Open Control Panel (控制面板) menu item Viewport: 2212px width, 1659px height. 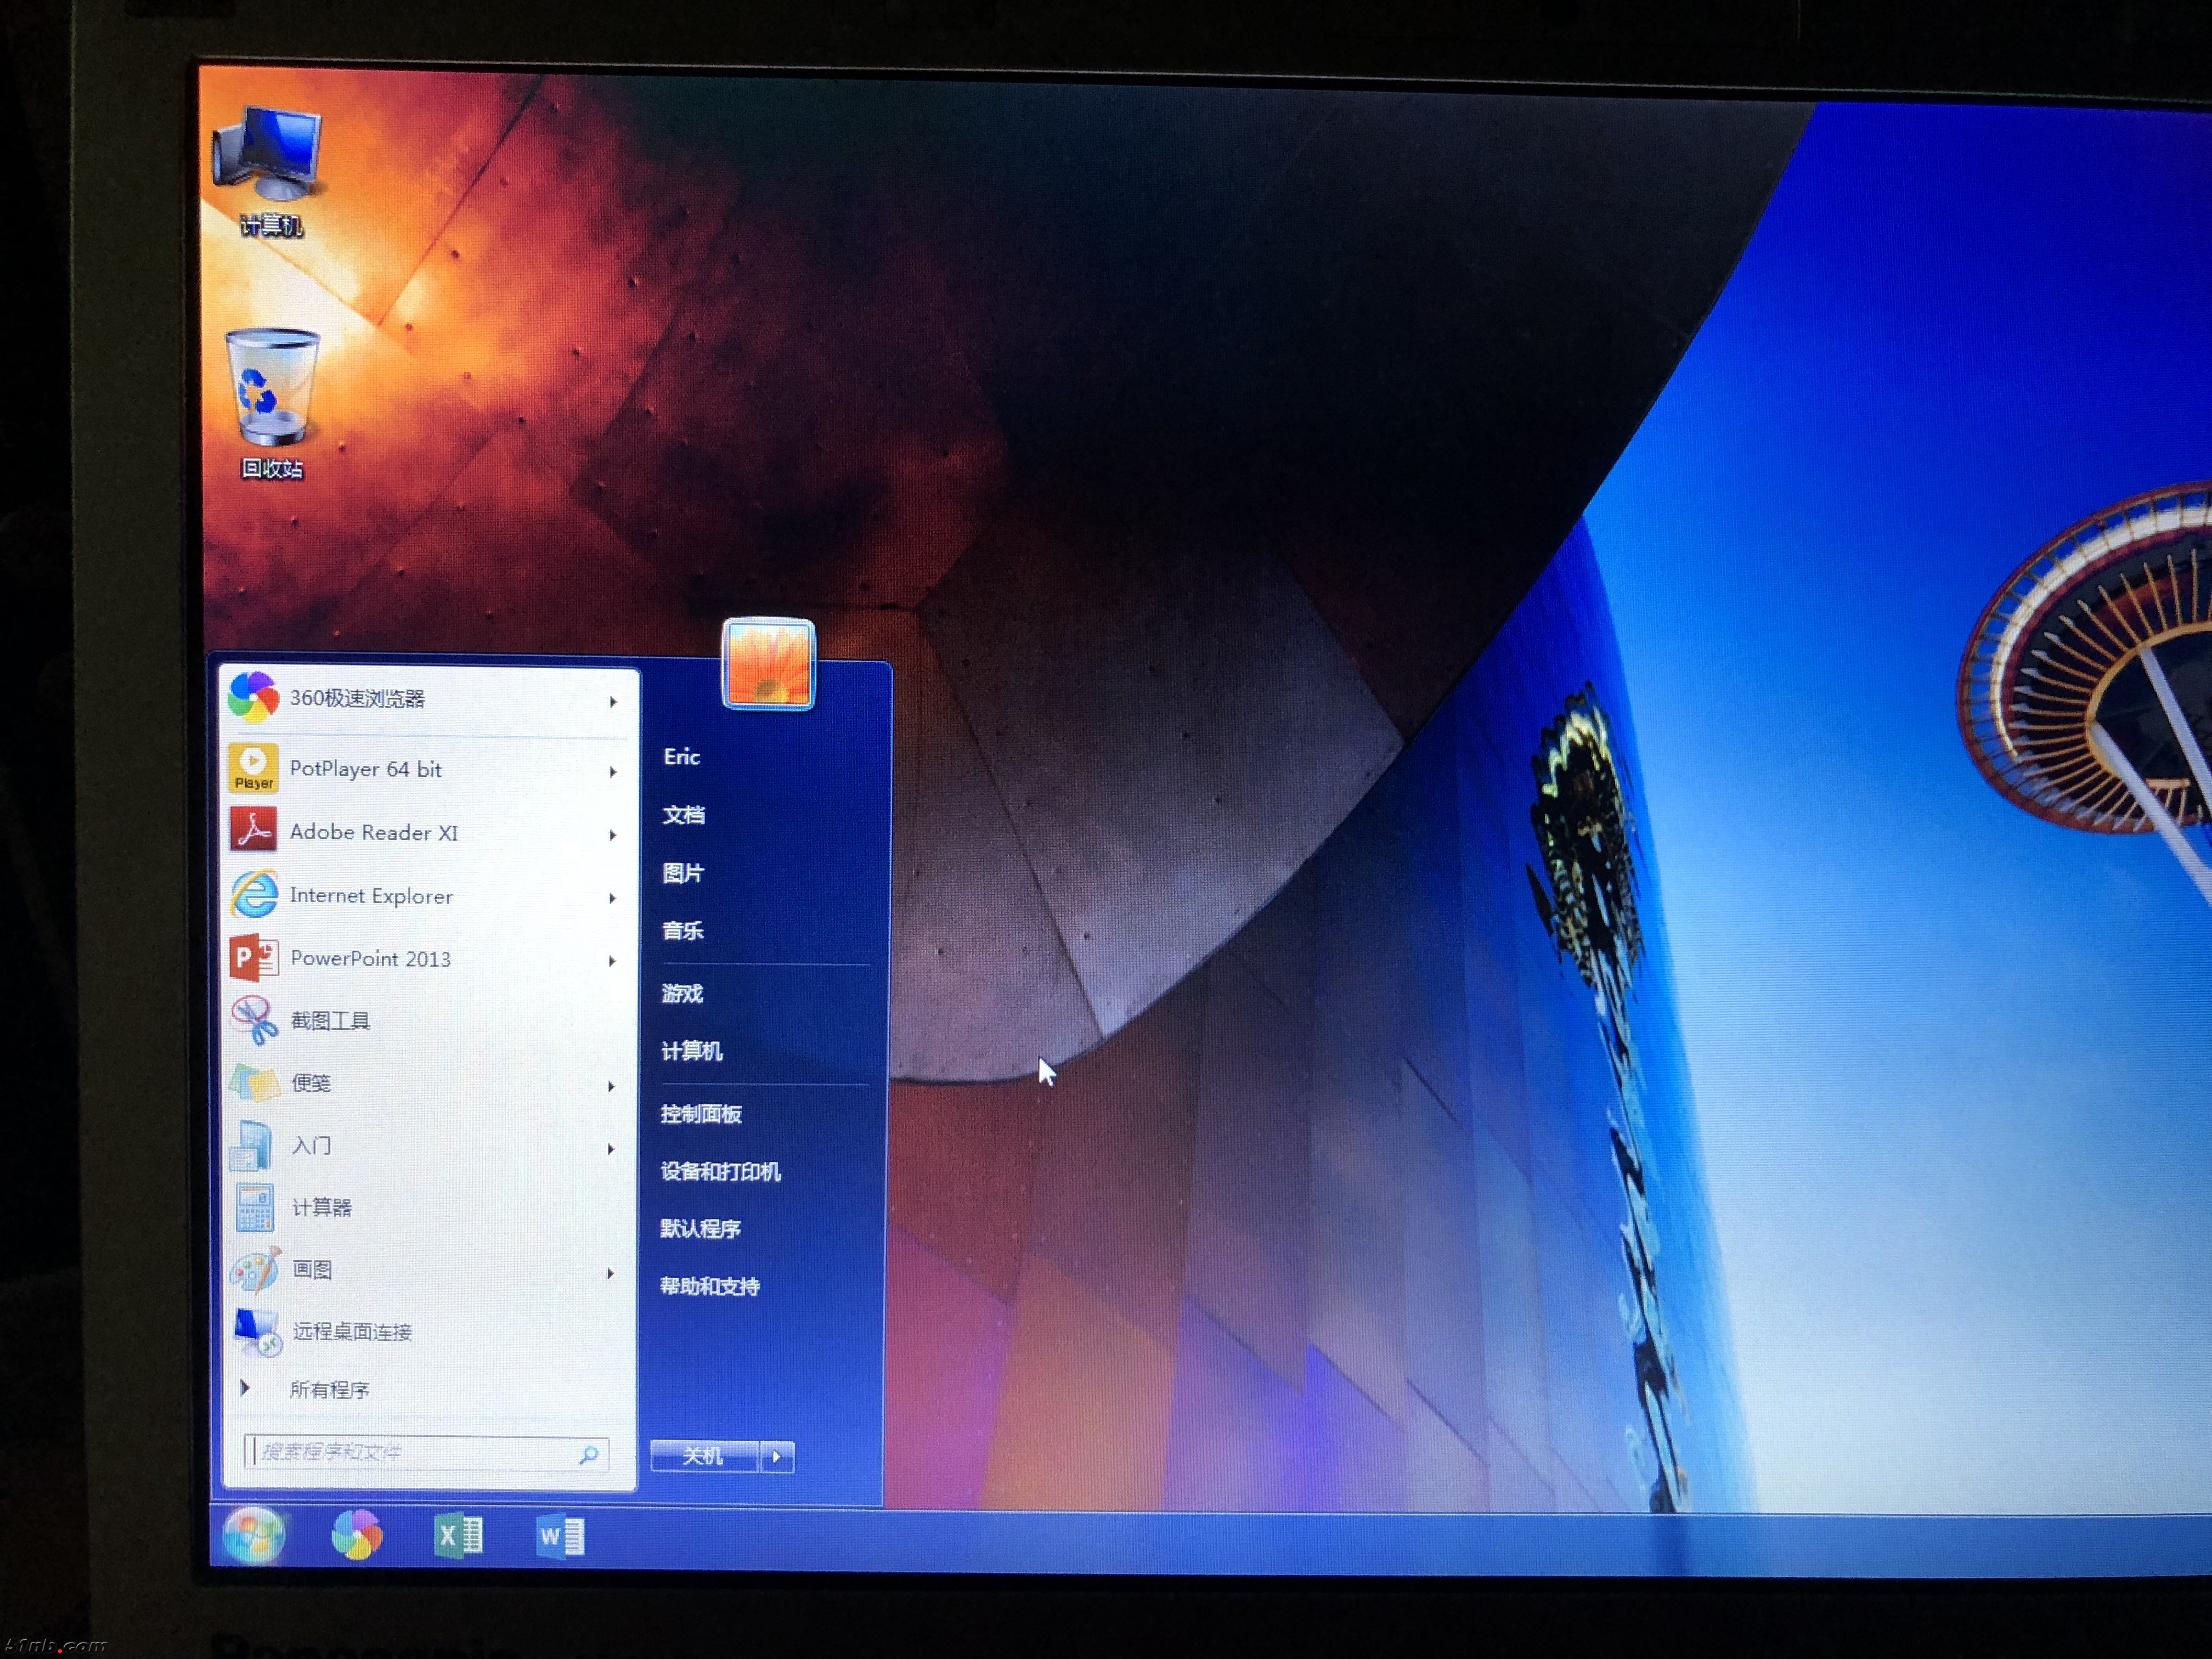coord(701,1114)
